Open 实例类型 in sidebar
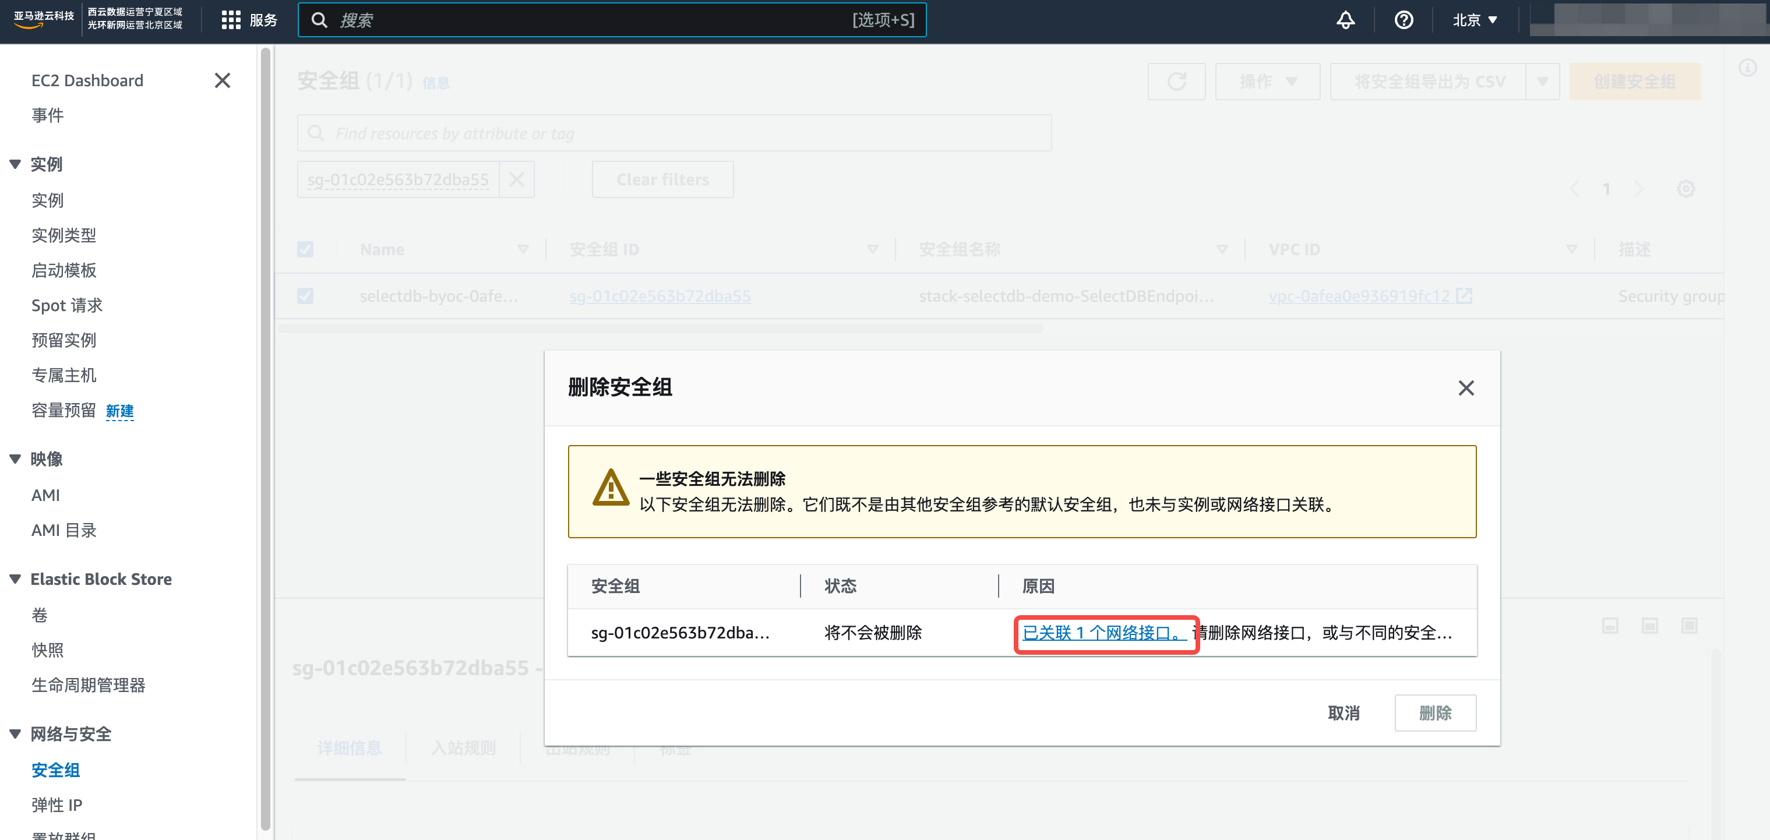The image size is (1770, 840). (x=64, y=235)
